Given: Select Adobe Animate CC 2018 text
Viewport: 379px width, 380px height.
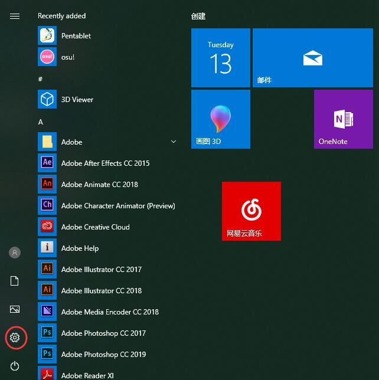Looking at the screenshot, I should (x=99, y=185).
